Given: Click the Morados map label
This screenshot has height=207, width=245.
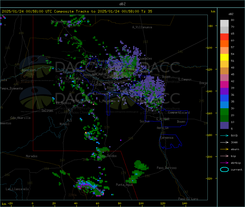Looking at the screenshot, I should [32, 156].
